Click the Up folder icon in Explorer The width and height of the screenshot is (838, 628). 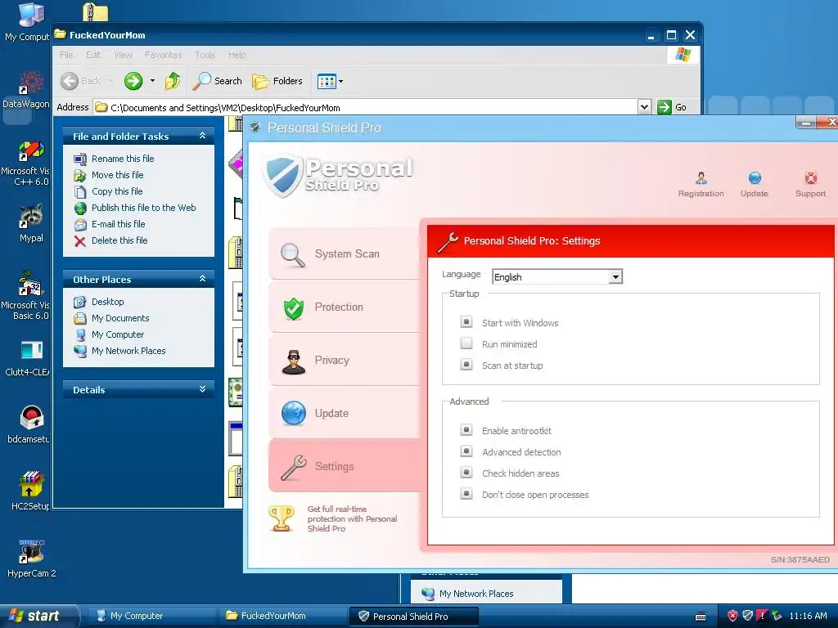pos(173,81)
